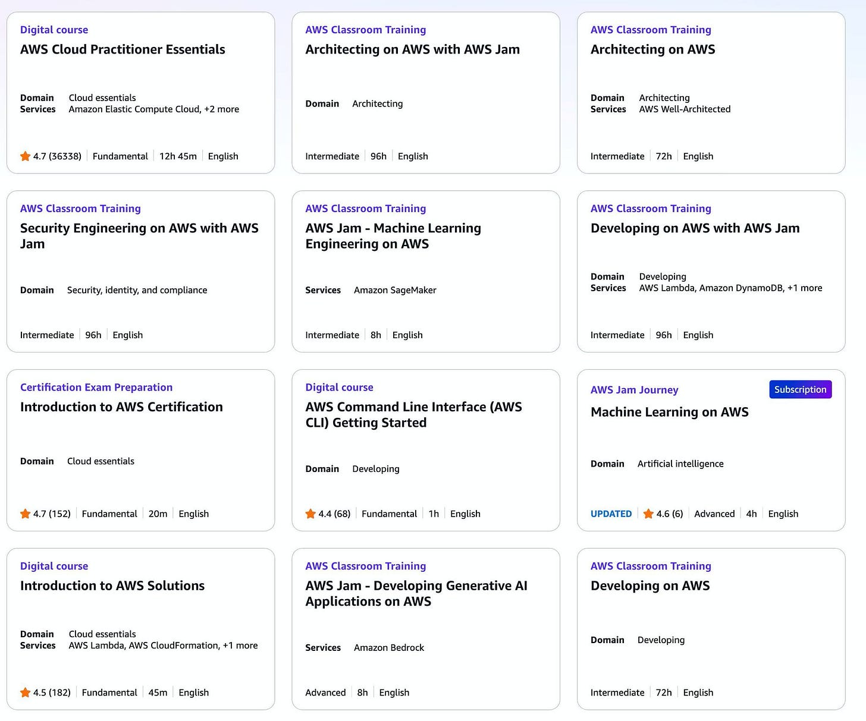This screenshot has width=866, height=721.
Task: Click the "12h 45m" duration text
Action: (x=178, y=156)
